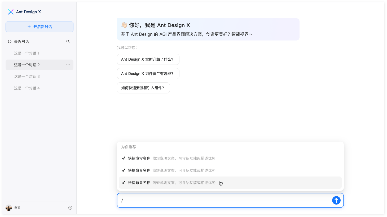Click the 鱼又 user avatar
The width and height of the screenshot is (387, 217).
point(9,208)
